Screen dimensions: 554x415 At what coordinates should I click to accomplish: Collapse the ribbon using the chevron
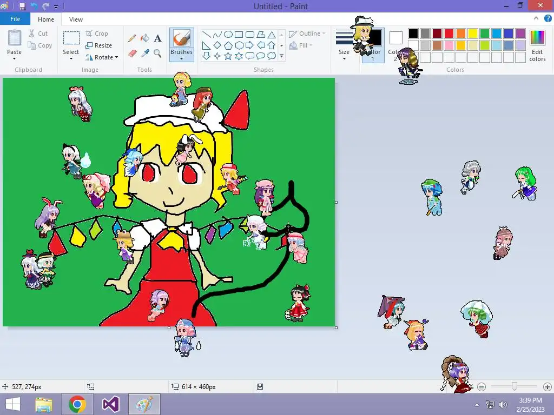536,18
